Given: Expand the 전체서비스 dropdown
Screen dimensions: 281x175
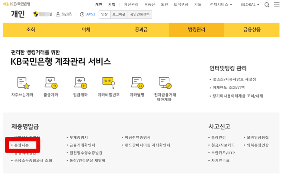Looking at the screenshot, I should tap(221, 4).
